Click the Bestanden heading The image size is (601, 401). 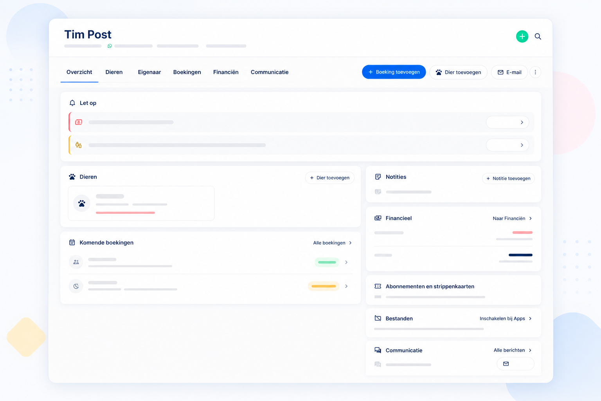point(399,319)
